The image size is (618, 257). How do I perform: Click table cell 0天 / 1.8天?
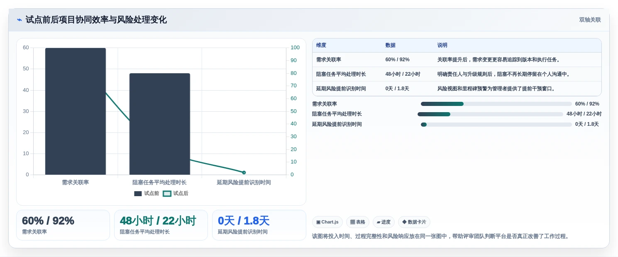click(x=397, y=89)
